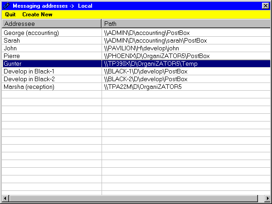This screenshot has width=272, height=204.
Task: Click the pencil icon in title bar
Action: [x=6, y=5]
